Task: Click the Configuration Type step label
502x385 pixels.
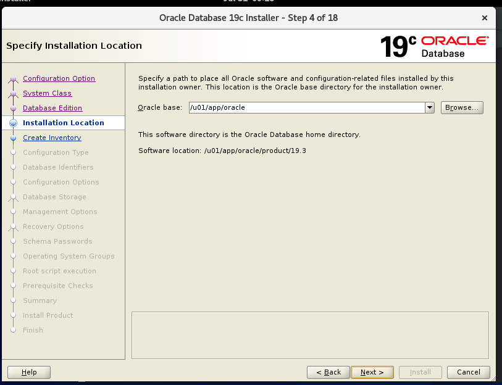Action: pos(56,152)
